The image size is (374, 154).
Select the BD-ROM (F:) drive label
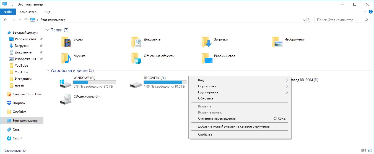[305, 80]
